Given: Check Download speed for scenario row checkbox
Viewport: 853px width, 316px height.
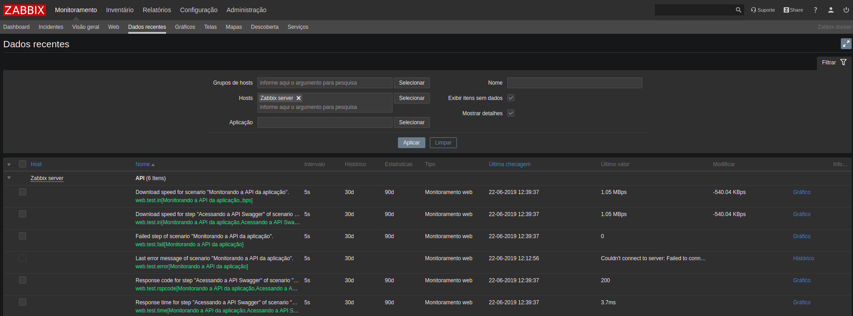Looking at the screenshot, I should click(23, 192).
